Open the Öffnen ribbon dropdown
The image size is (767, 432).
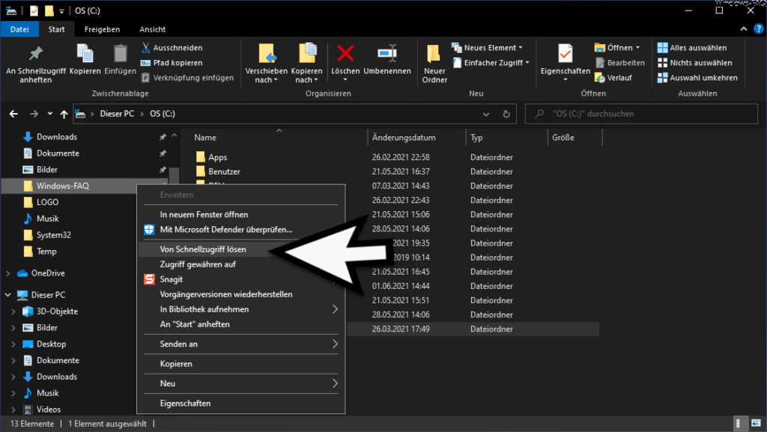[617, 47]
